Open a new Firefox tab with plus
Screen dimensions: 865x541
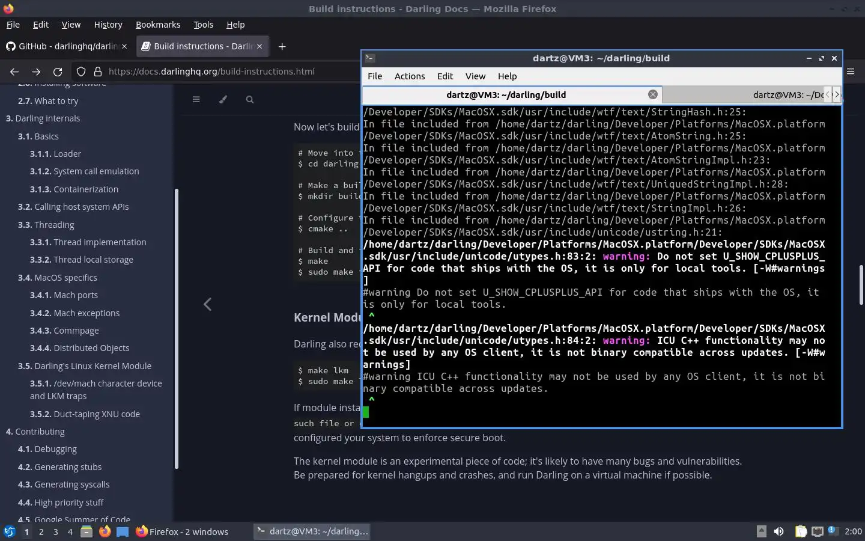282,46
